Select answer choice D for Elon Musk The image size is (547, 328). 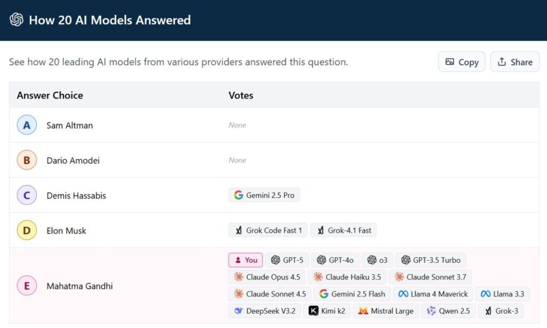[27, 230]
